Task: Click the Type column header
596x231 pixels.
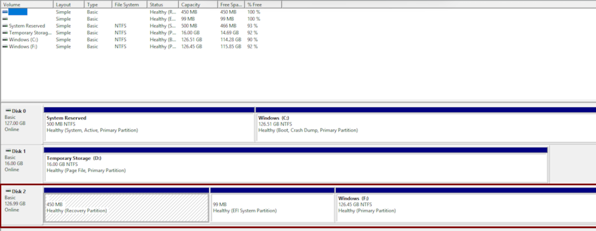Action: [98, 5]
